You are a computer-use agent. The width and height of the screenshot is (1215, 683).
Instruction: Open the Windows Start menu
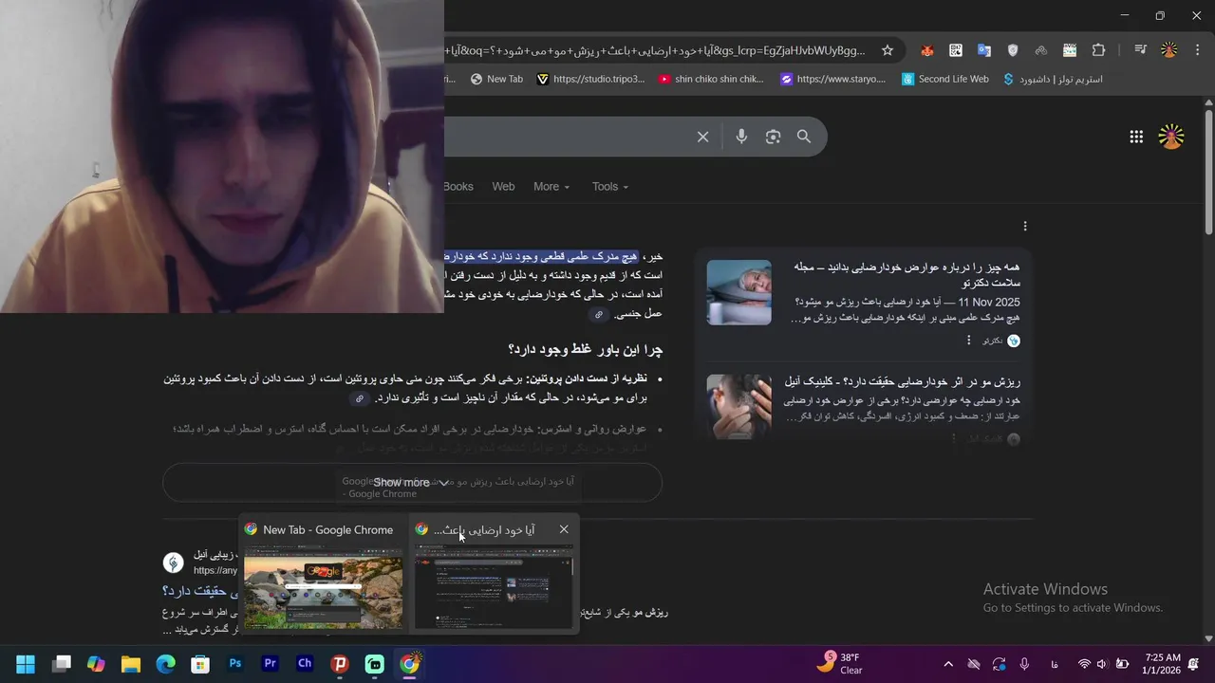pyautogui.click(x=26, y=664)
